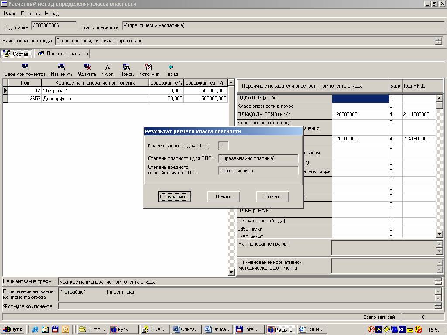Click the 'Код отхода' input field

tap(54, 26)
